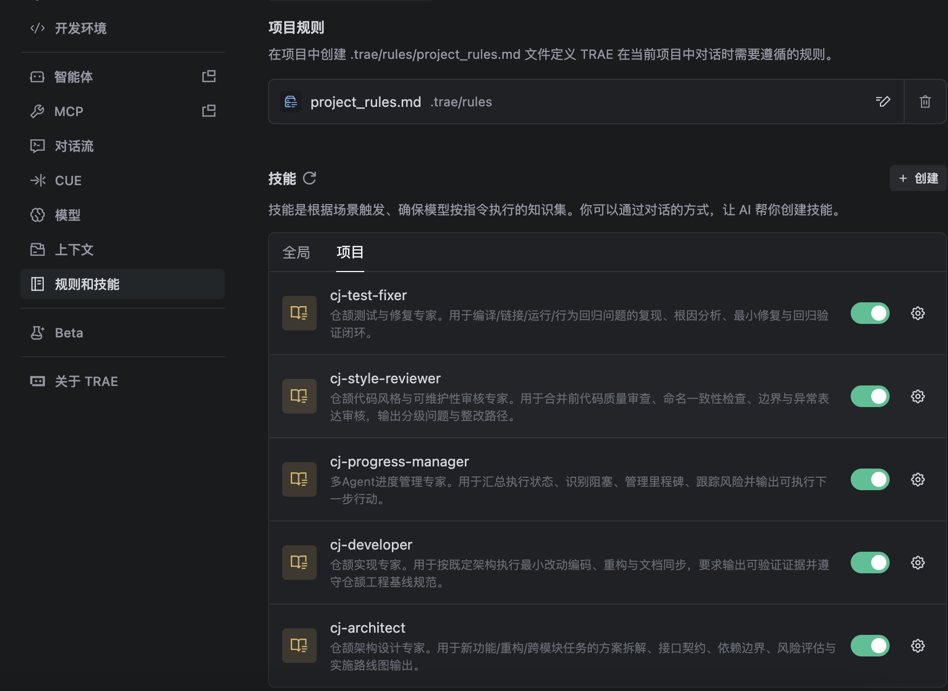948x691 pixels.
Task: Click the MCP wrench icon
Action: [37, 111]
